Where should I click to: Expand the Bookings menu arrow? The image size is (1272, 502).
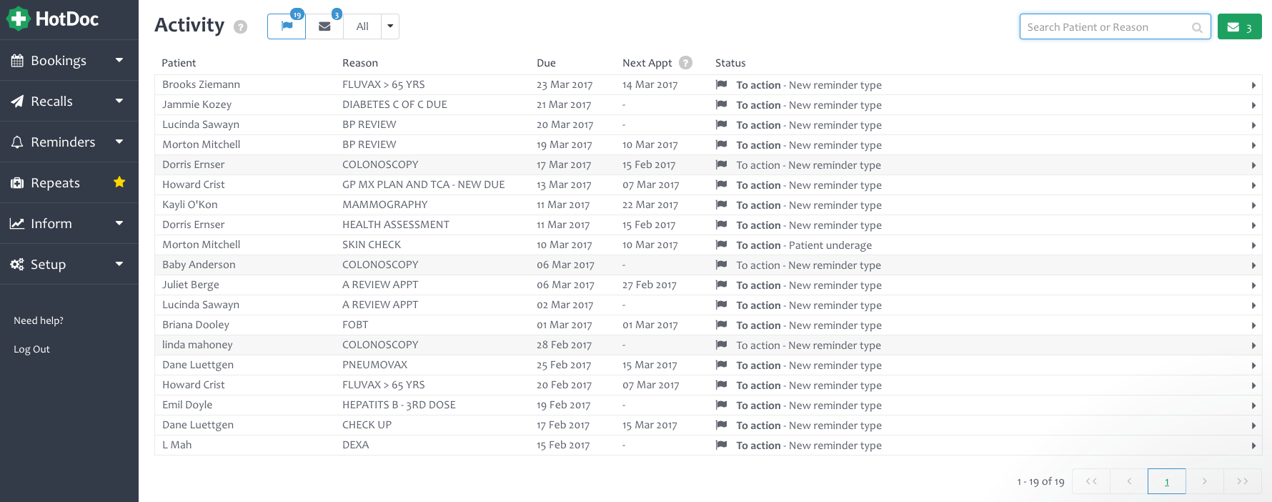click(119, 60)
